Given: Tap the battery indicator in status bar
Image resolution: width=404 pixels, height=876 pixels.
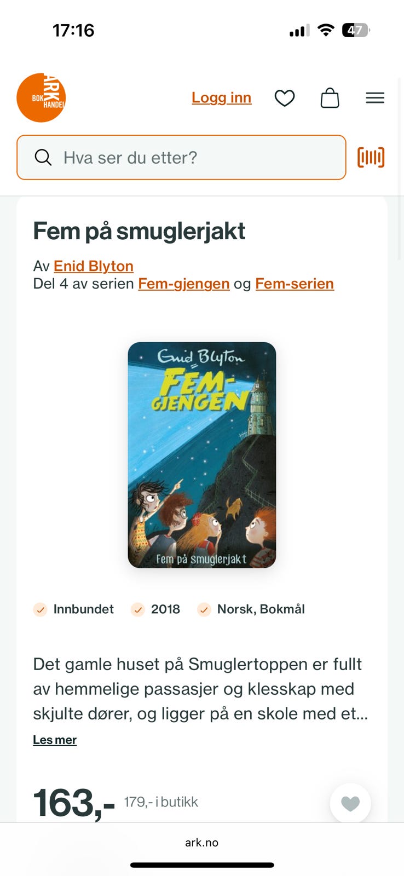Looking at the screenshot, I should tap(356, 30).
